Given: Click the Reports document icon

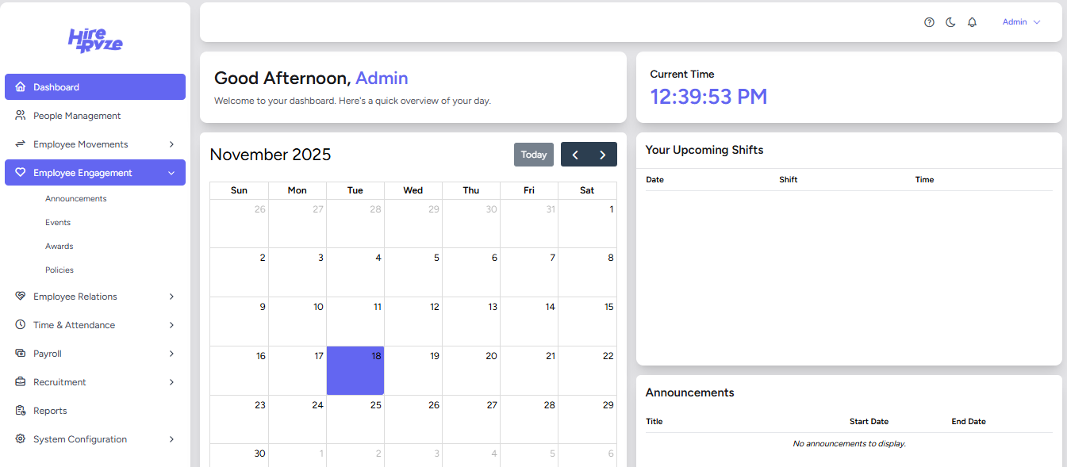Looking at the screenshot, I should pos(21,411).
